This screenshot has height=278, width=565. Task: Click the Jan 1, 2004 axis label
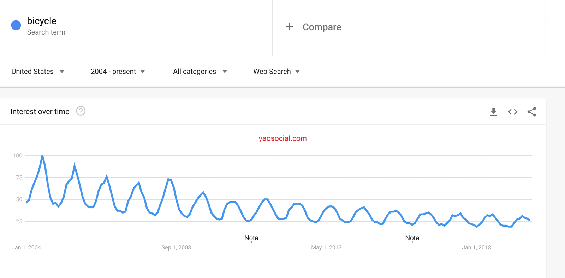[x=26, y=248]
